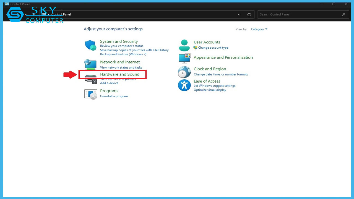Image resolution: width=354 pixels, height=199 pixels.
Task: Select the Appearance and Personalization monitor icon
Action: [184, 58]
